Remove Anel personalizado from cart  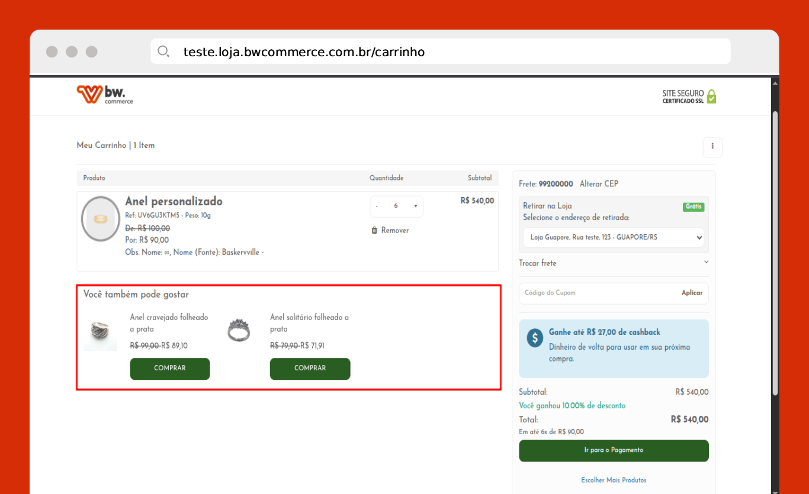390,230
